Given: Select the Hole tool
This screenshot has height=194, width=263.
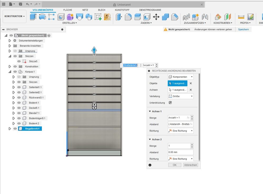Looking at the screenshot, I should (61, 17).
